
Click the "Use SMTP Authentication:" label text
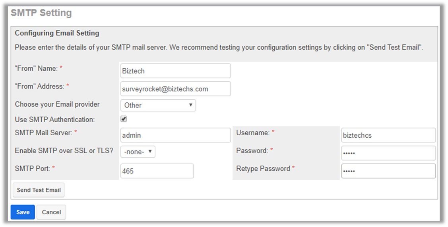54,119
